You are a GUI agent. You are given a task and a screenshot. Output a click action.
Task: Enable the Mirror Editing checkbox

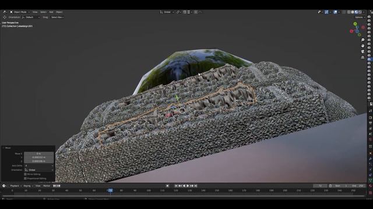pos(25,174)
